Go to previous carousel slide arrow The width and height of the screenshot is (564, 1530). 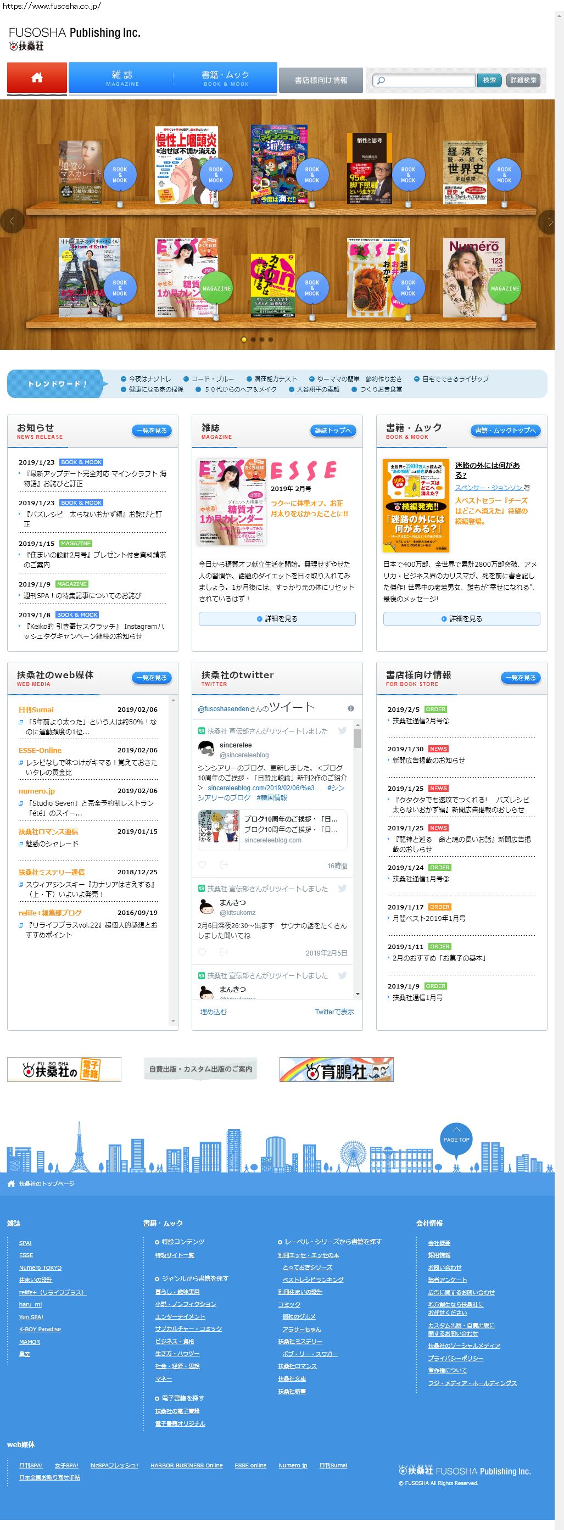[x=12, y=221]
